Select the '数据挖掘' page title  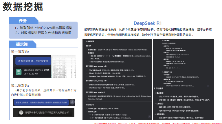(x=23, y=7)
